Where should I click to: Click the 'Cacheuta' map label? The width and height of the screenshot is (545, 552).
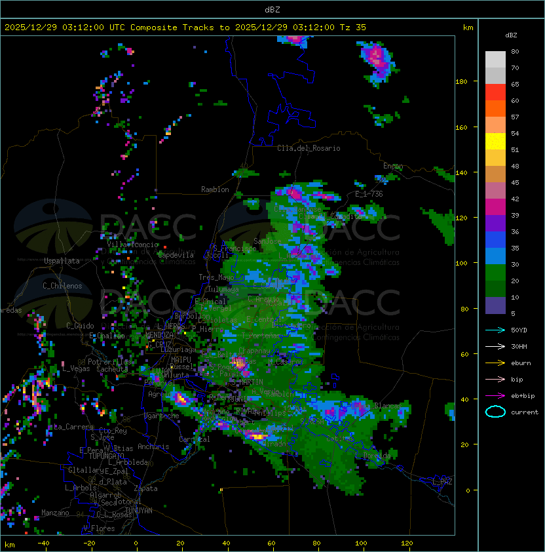[x=112, y=369]
